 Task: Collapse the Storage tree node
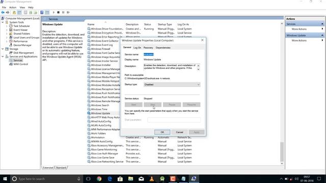coord(3,49)
